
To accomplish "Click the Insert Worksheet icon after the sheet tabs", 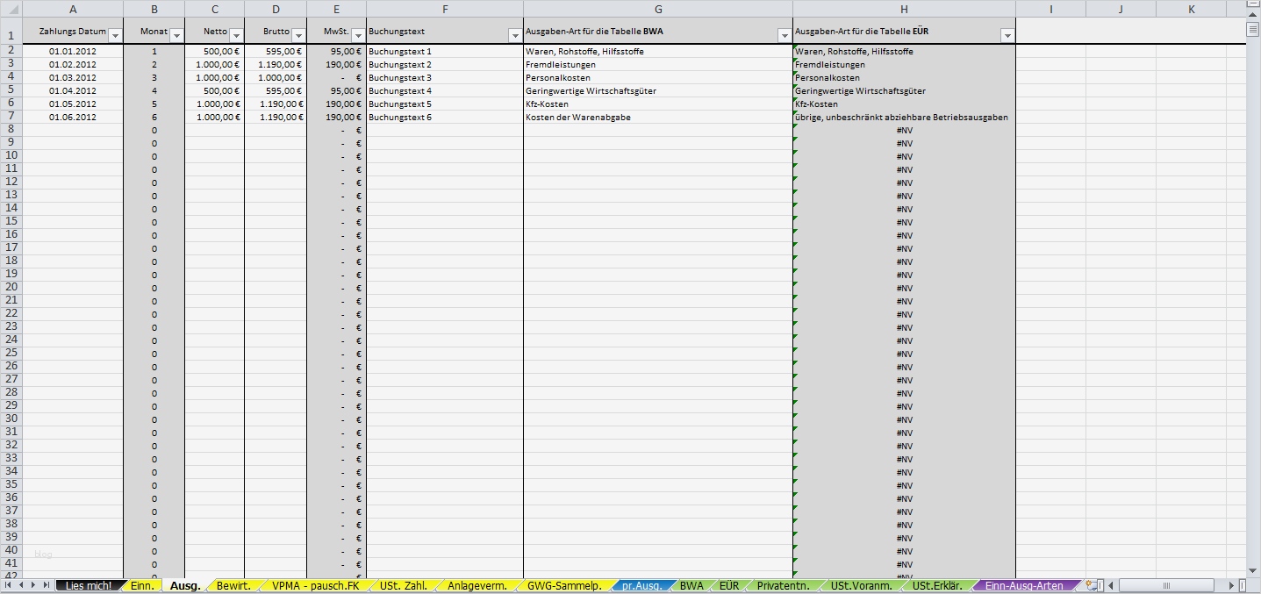I will click(x=1091, y=584).
